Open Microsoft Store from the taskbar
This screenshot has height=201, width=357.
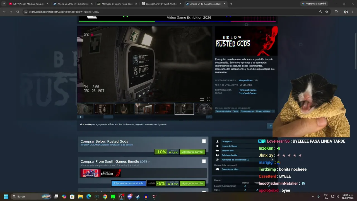(x=72, y=197)
